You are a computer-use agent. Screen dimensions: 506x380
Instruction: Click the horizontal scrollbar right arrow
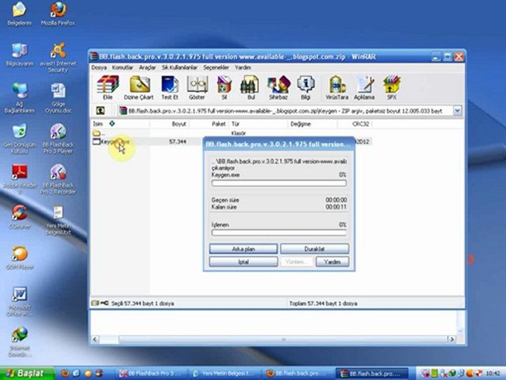point(452,339)
